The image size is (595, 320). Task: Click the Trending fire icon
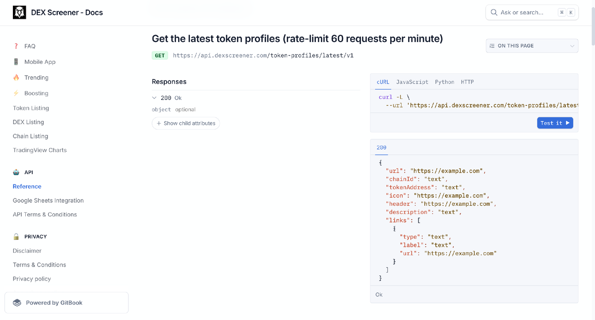click(16, 77)
